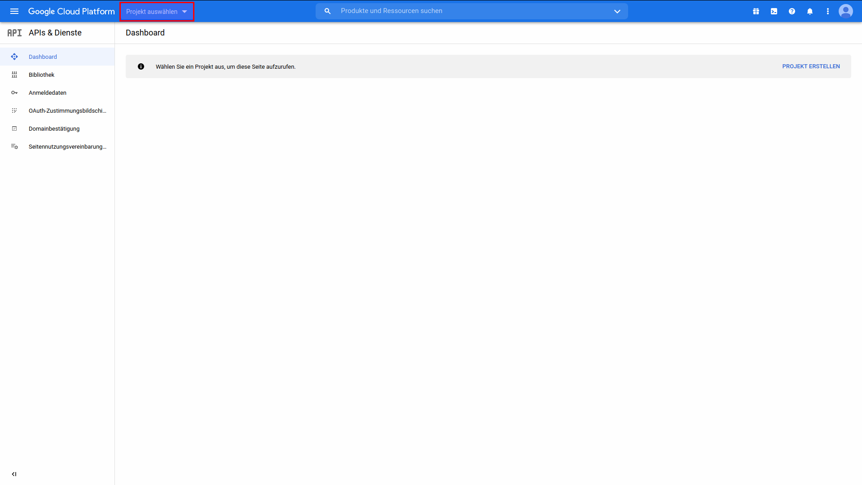Click PROJEKT ERSTELLEN button
The height and width of the screenshot is (485, 862).
point(811,66)
